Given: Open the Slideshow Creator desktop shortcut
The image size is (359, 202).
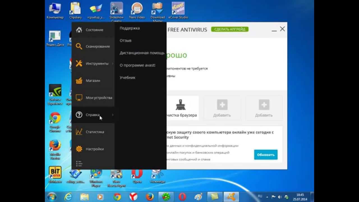Looking at the screenshot, I should click(x=116, y=11).
